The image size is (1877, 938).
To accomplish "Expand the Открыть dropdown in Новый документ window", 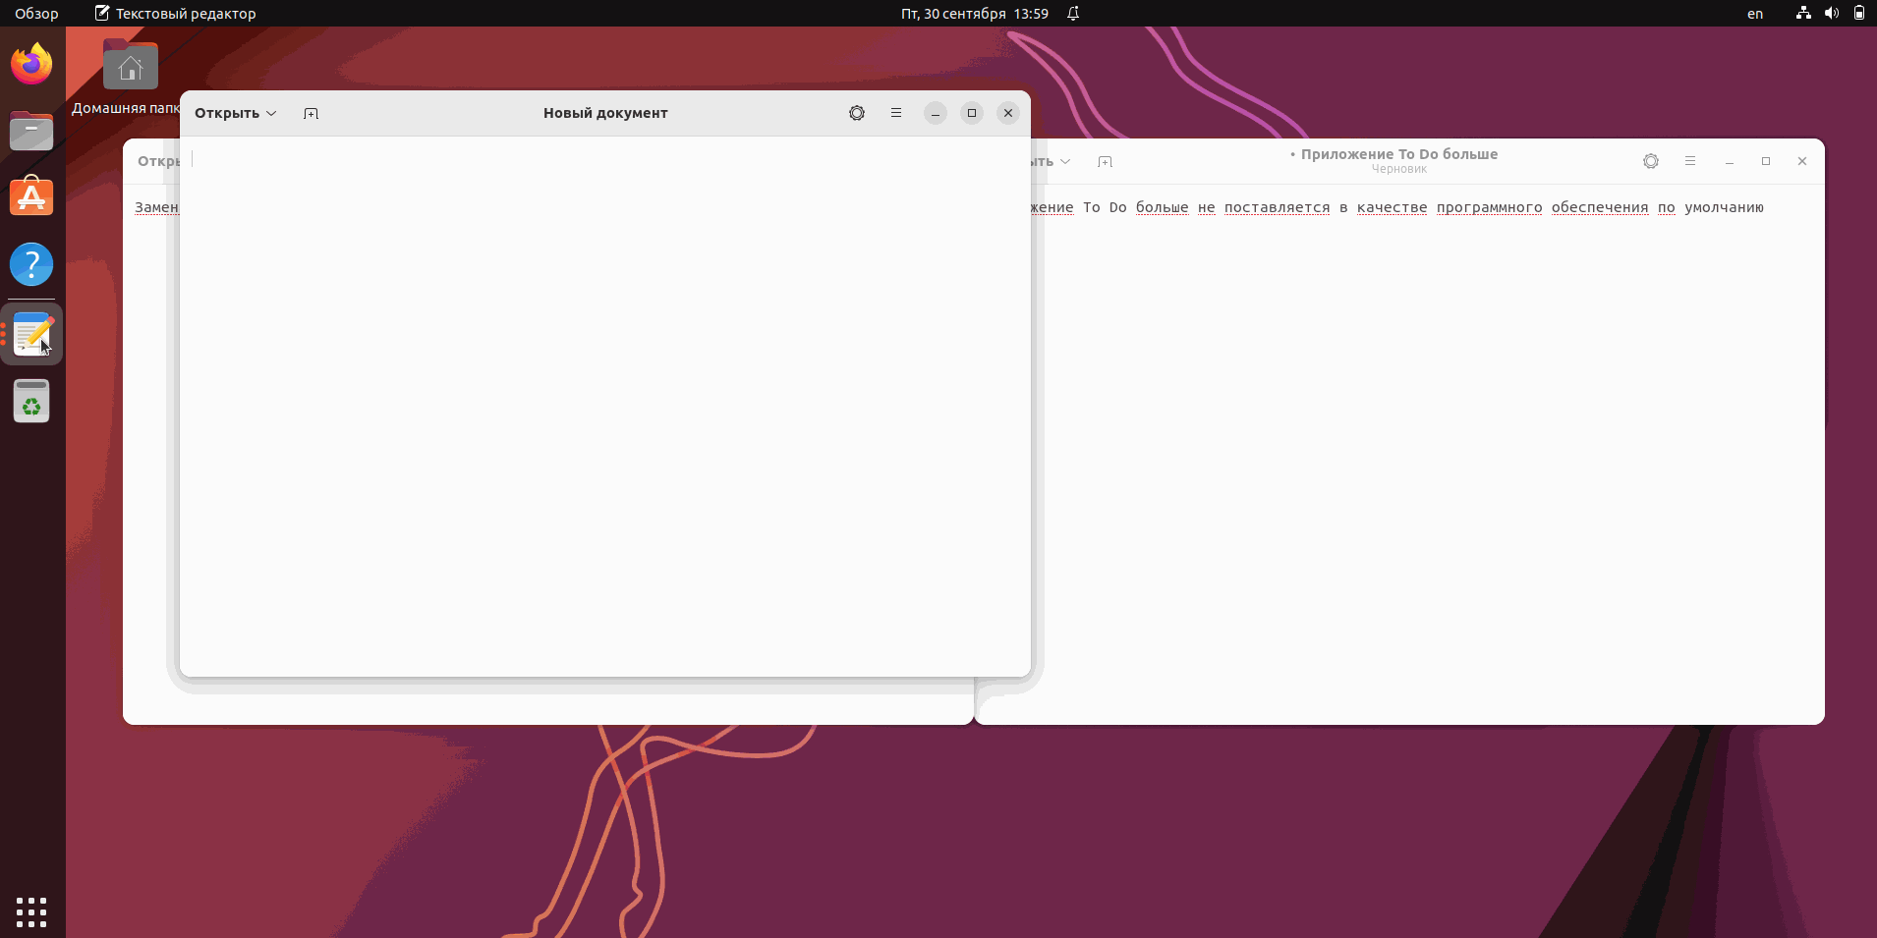I will coord(236,113).
